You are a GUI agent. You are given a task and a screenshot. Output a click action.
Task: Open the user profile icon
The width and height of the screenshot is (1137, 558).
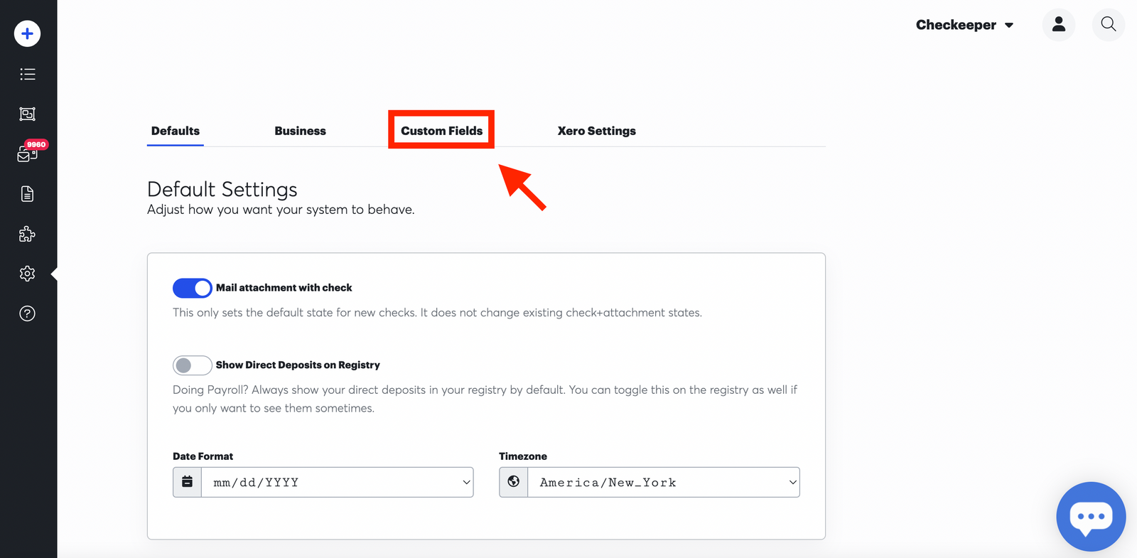tap(1059, 24)
